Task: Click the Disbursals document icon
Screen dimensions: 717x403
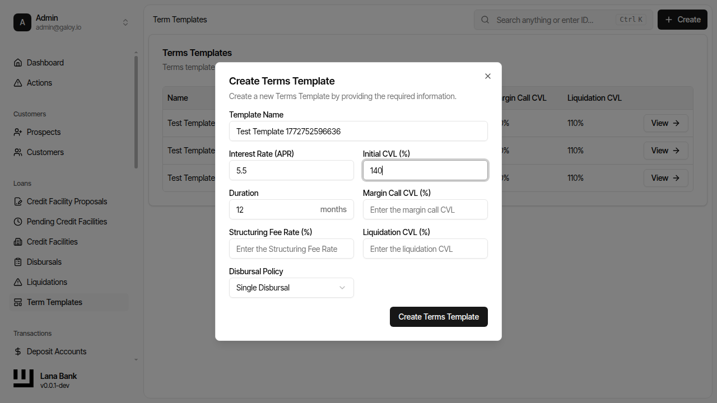Action: 18,262
